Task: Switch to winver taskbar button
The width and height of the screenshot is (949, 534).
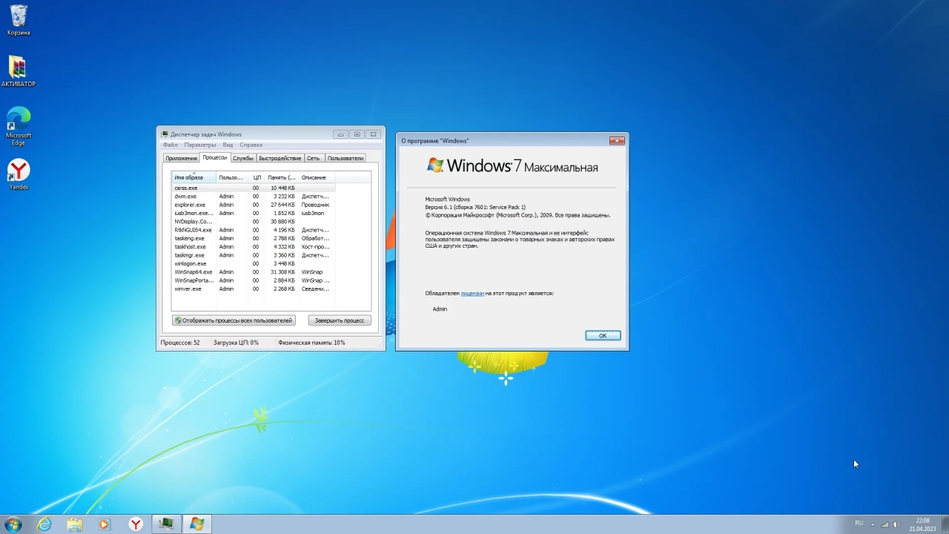Action: click(197, 524)
